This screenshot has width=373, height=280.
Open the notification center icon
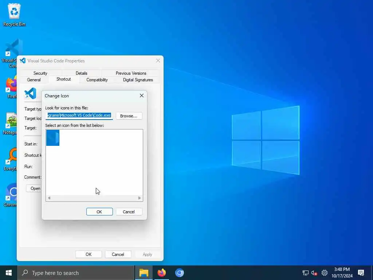coord(361,273)
